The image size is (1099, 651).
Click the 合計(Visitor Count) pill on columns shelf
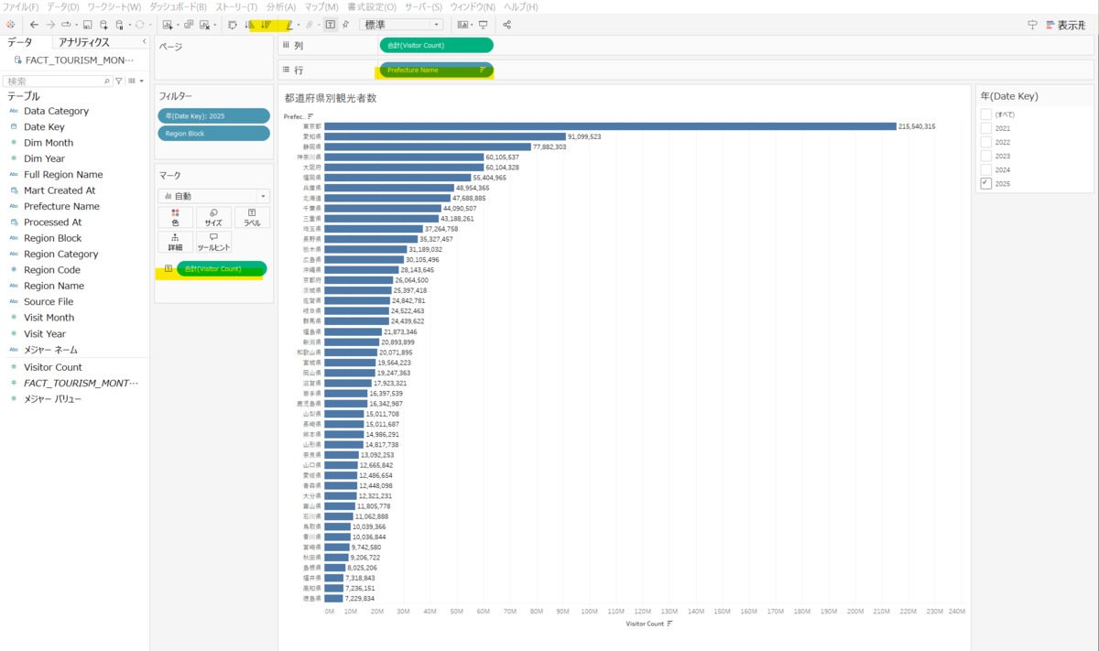[x=437, y=45]
